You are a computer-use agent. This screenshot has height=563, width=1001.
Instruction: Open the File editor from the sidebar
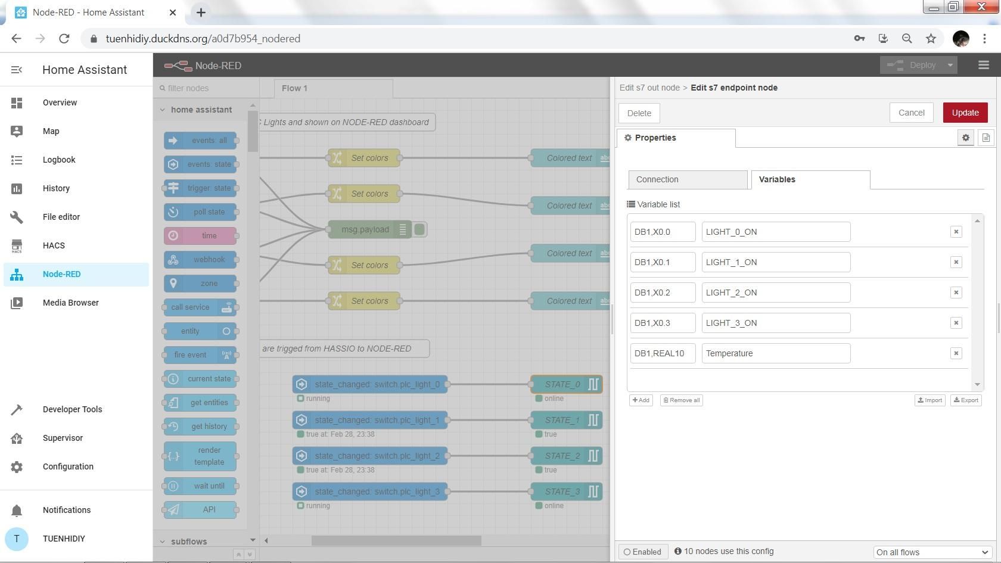(x=61, y=217)
